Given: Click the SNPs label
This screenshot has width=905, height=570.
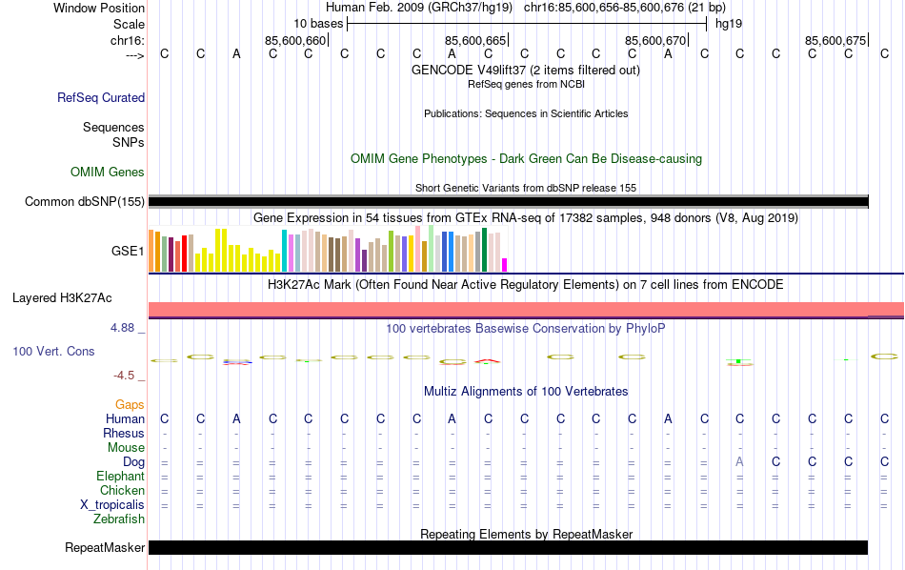Looking at the screenshot, I should point(129,142).
